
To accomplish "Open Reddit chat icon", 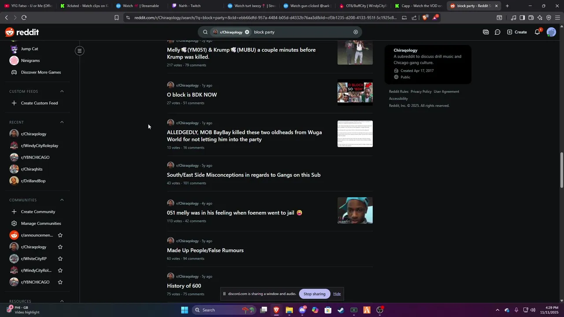I will [497, 32].
